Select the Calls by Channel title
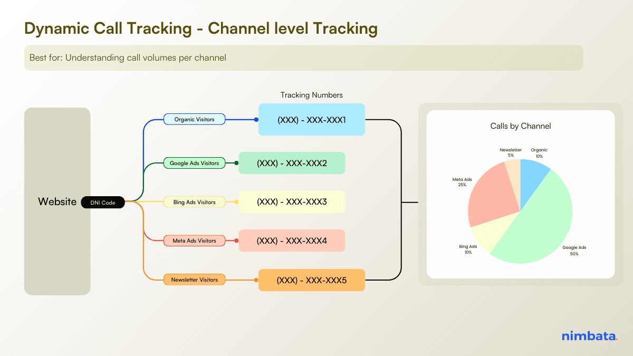Viewport: 633px width, 356px height. point(520,126)
